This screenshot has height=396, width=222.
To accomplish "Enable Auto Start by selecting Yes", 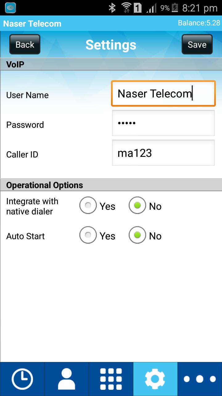I will 88,235.
